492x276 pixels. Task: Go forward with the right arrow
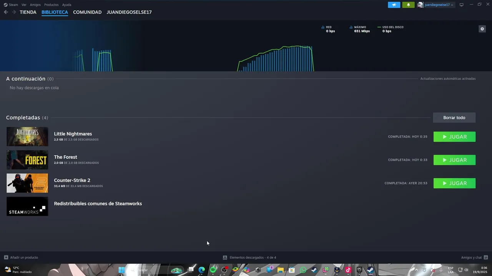point(14,12)
